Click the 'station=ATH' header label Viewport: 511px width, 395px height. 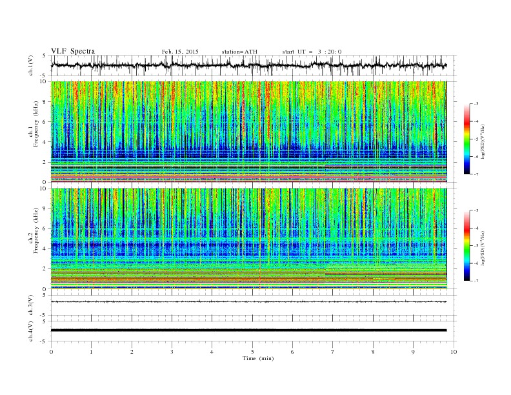(x=239, y=52)
